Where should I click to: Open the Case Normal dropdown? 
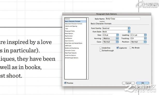click(110, 42)
